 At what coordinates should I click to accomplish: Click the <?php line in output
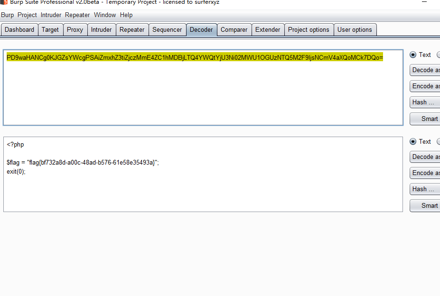[x=16, y=145]
